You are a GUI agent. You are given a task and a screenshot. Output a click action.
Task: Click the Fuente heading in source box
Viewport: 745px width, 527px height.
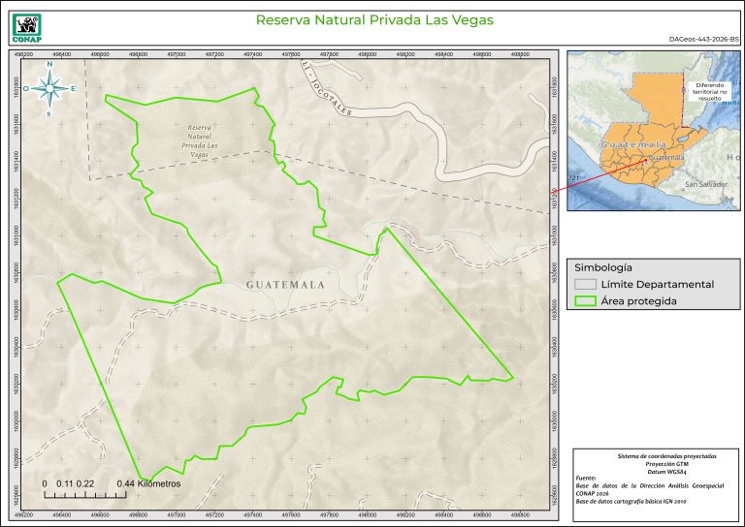point(586,478)
